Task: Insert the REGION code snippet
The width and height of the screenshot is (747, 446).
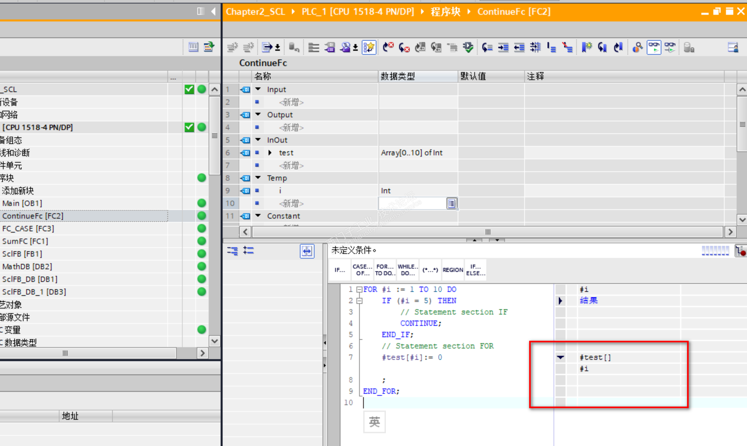Action: pos(452,270)
